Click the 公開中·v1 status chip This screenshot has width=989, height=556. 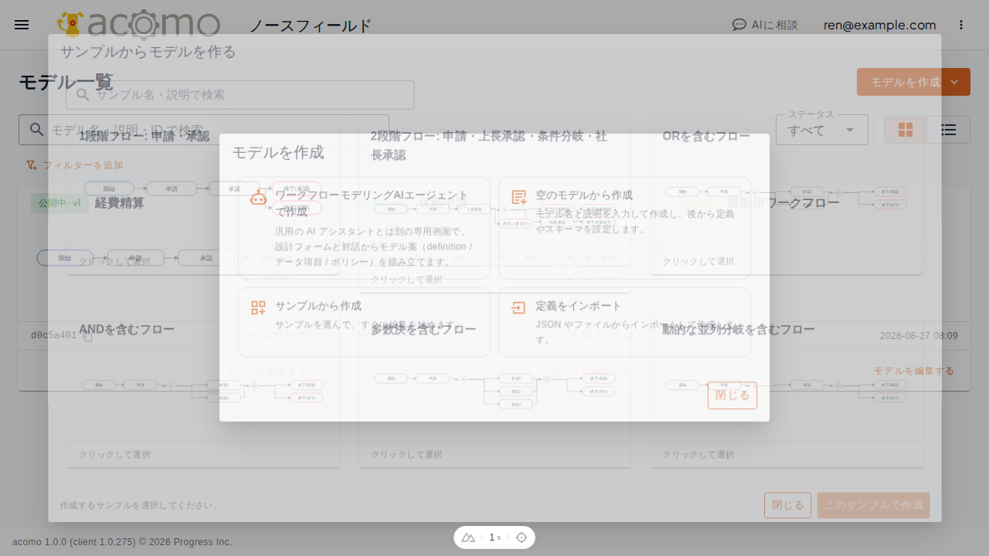(59, 203)
